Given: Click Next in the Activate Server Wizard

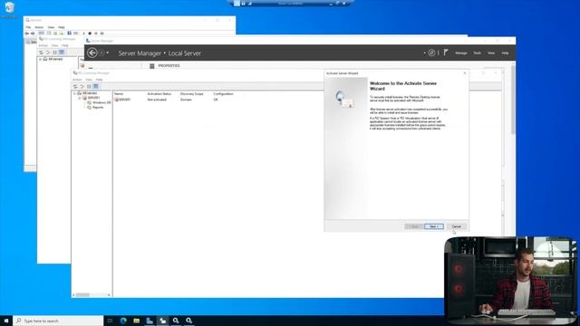Looking at the screenshot, I should (434, 226).
